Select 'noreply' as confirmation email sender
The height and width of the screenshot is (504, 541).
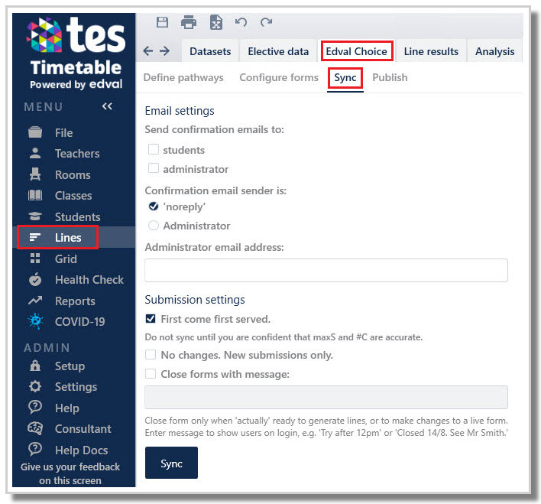coord(154,206)
